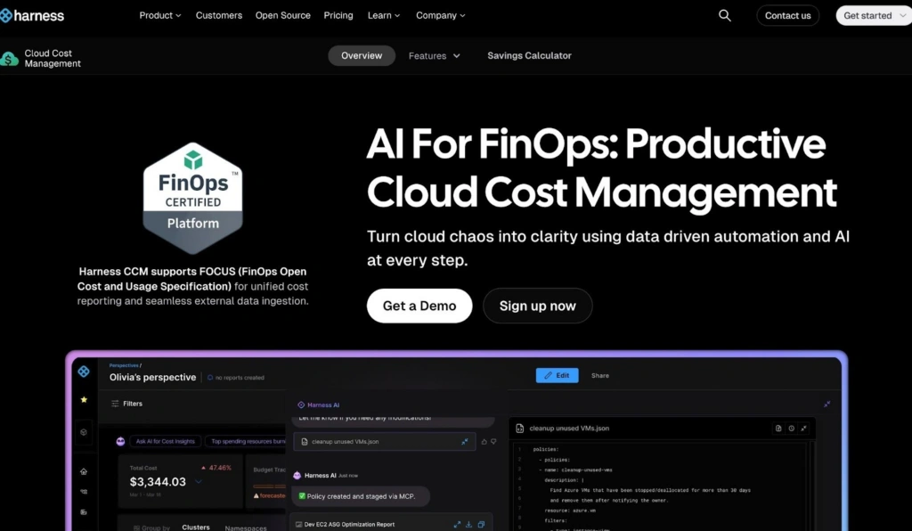
Task: Open the Features dropdown in sub-navigation
Action: coord(435,56)
